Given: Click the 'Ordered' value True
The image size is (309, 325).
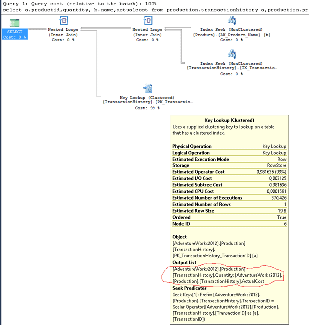Looking at the screenshot, I should coord(282,217).
